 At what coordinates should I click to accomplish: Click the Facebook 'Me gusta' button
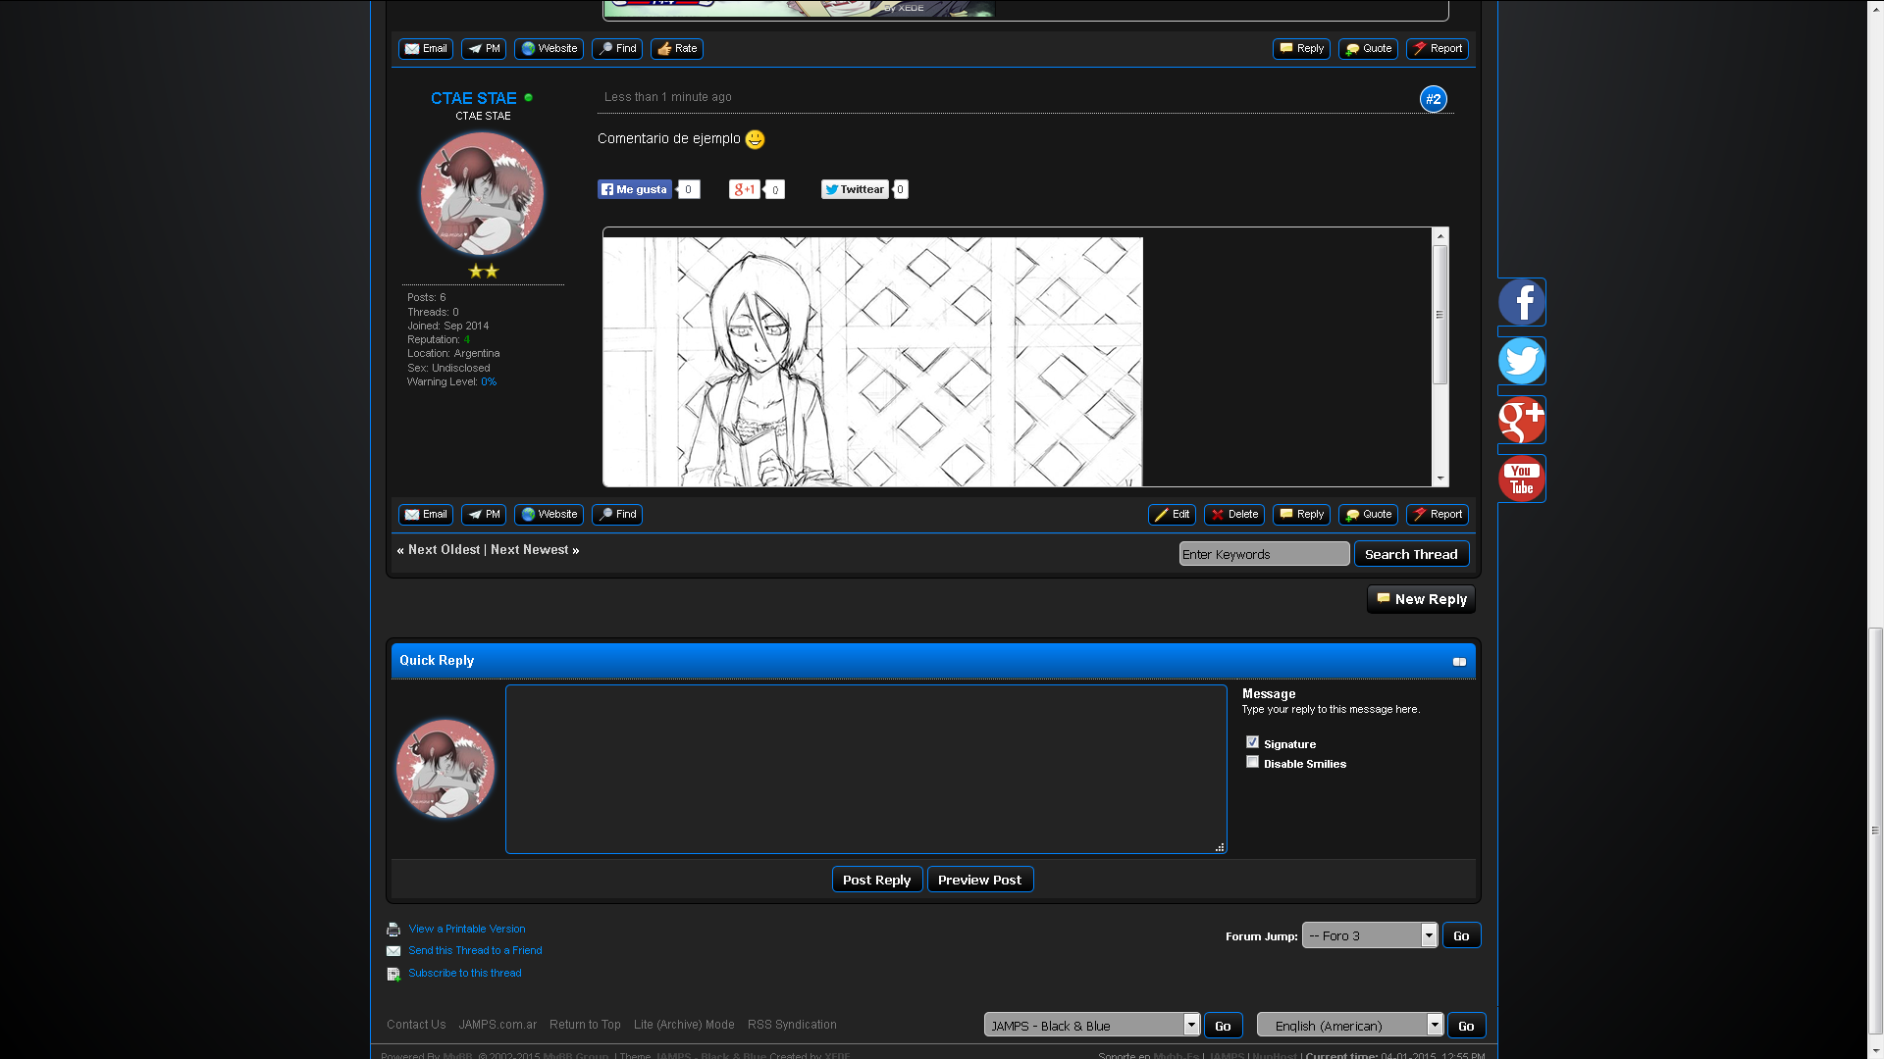635,189
